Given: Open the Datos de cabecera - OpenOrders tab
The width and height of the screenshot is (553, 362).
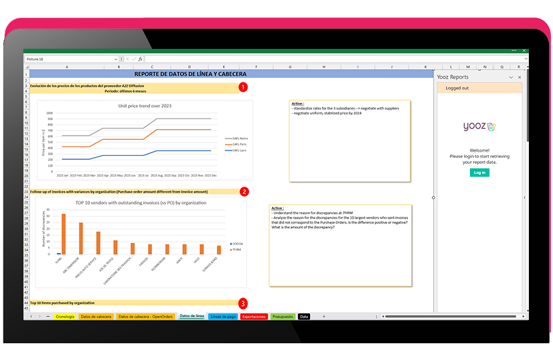Looking at the screenshot, I should 146,316.
